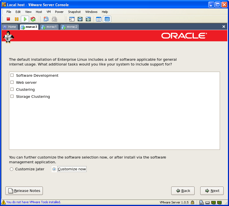Take a snapshot using the toolbar icon

(46, 19)
